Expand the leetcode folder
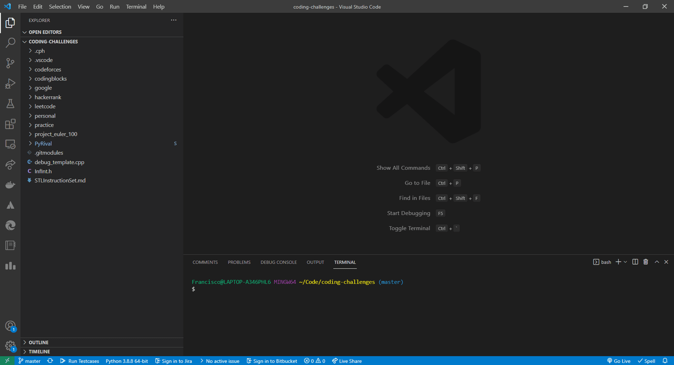 click(x=45, y=106)
